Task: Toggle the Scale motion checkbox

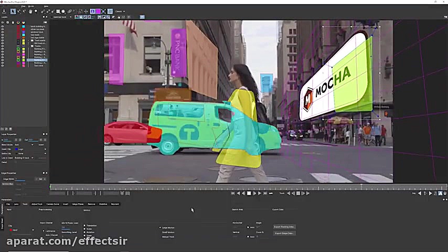Action: tap(84, 229)
